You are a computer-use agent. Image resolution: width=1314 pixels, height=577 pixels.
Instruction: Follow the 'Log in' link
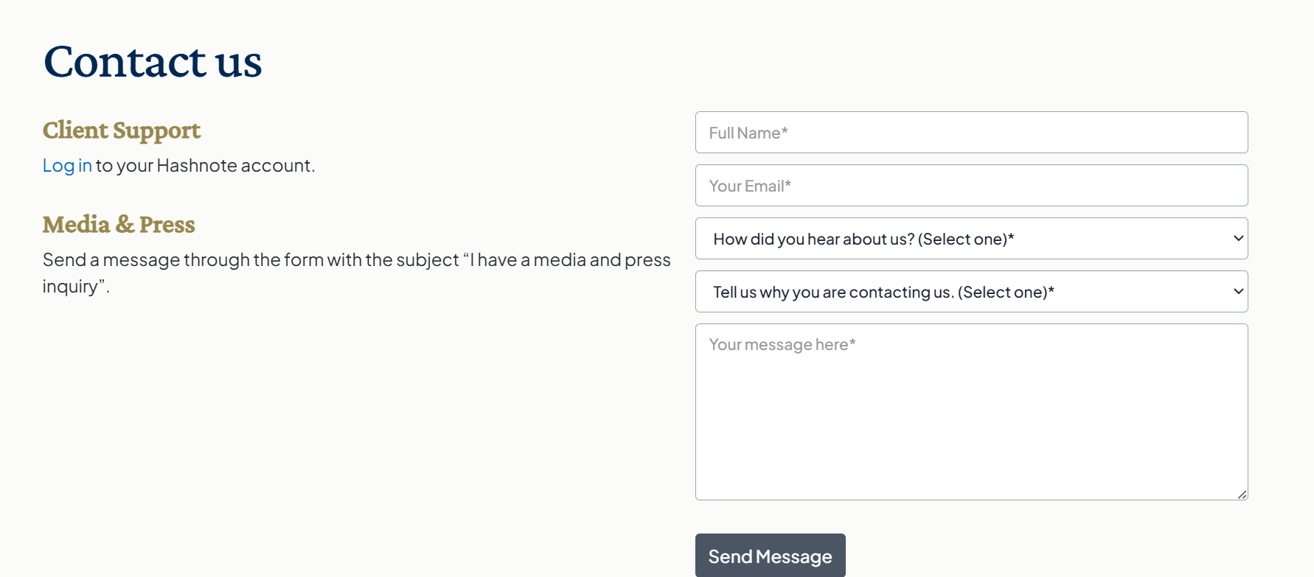(x=67, y=166)
